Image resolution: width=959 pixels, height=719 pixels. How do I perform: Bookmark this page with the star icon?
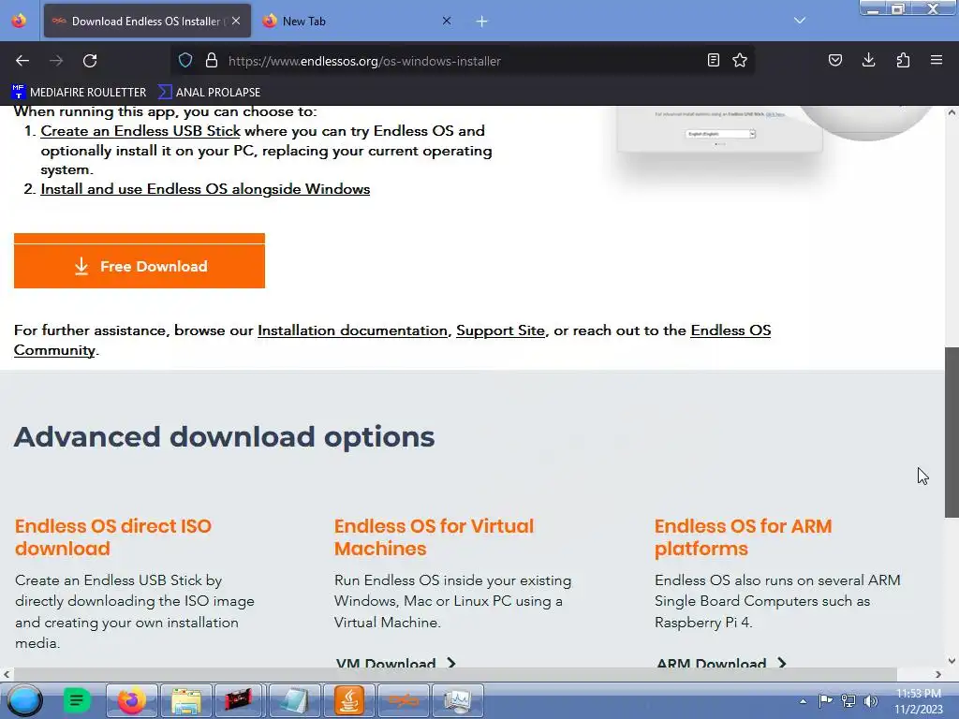[740, 61]
